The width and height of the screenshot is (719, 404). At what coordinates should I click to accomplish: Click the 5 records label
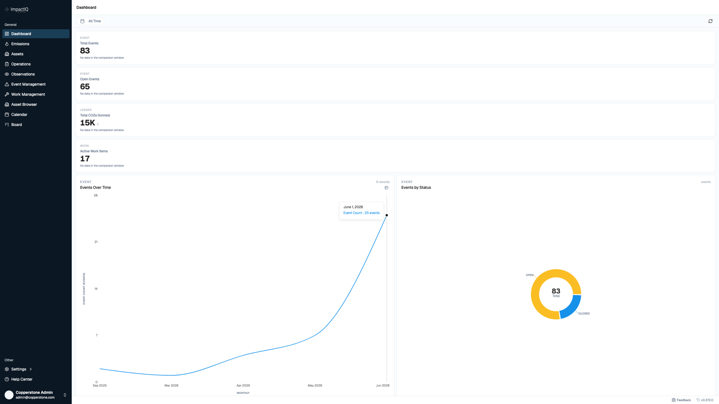click(383, 182)
